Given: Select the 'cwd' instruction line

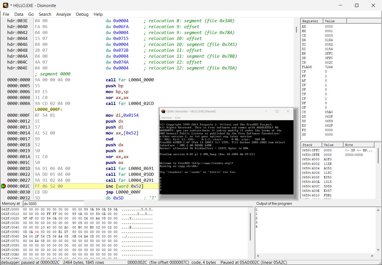Looking at the screenshot, I should pyautogui.click(x=110, y=139).
